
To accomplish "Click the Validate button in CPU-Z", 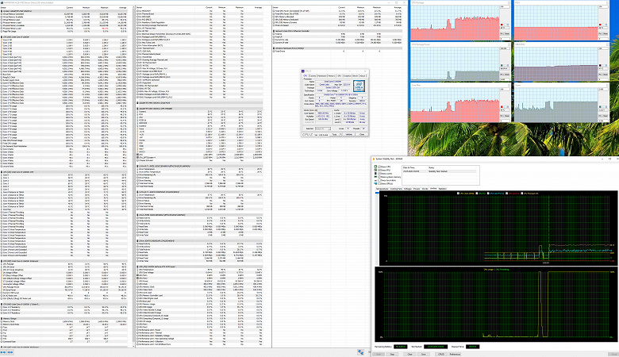I will [x=349, y=135].
